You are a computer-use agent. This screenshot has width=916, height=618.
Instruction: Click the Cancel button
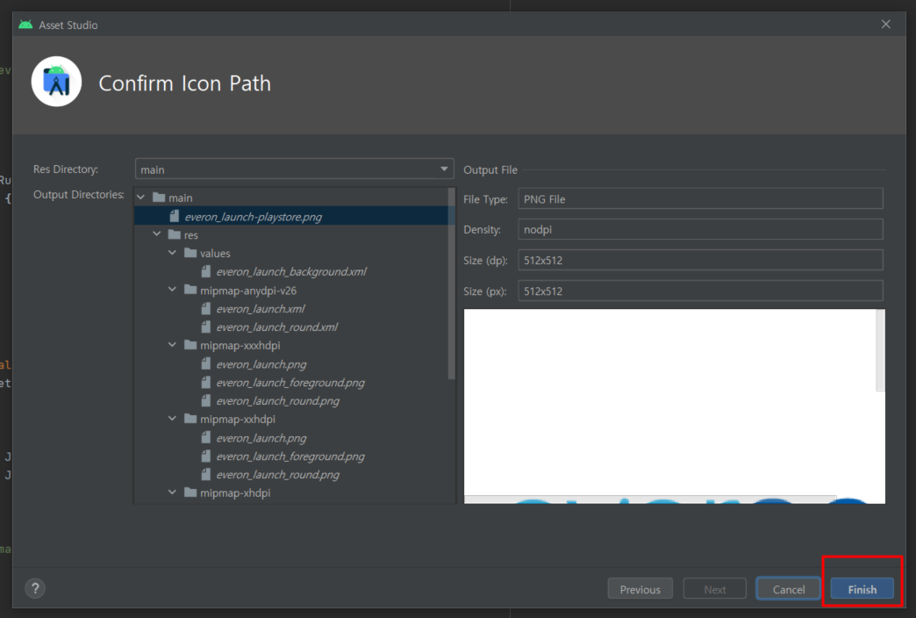pos(788,589)
